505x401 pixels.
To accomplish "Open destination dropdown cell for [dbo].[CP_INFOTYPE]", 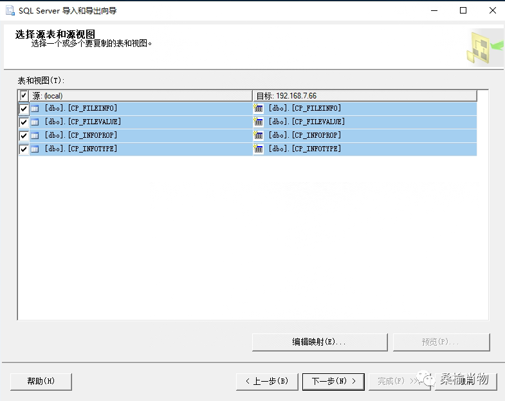I will pos(365,149).
